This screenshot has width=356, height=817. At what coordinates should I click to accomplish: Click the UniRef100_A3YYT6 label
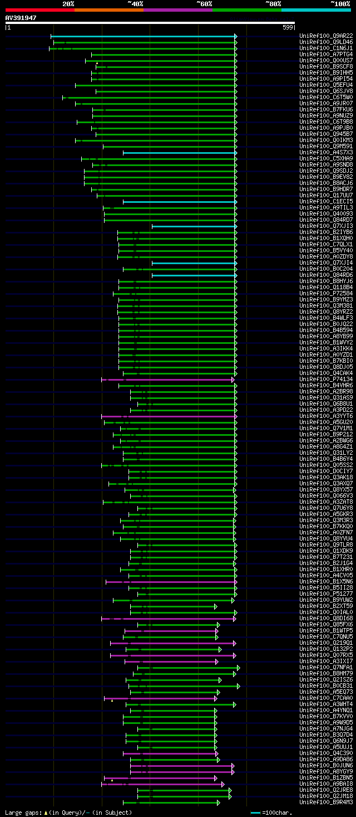click(326, 416)
